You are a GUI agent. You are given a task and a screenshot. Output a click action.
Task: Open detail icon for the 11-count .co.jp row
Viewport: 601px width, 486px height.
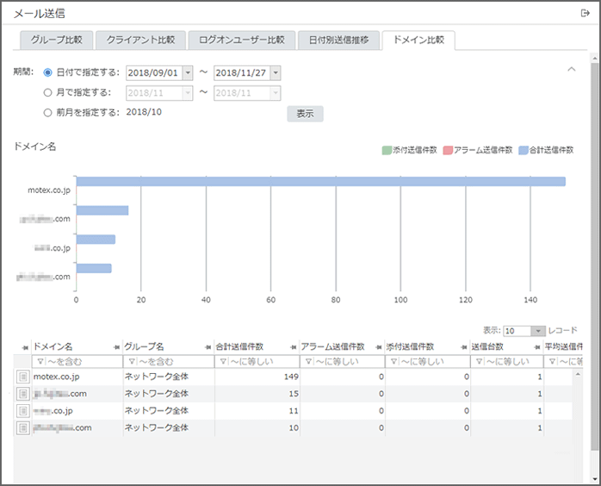[x=23, y=411]
